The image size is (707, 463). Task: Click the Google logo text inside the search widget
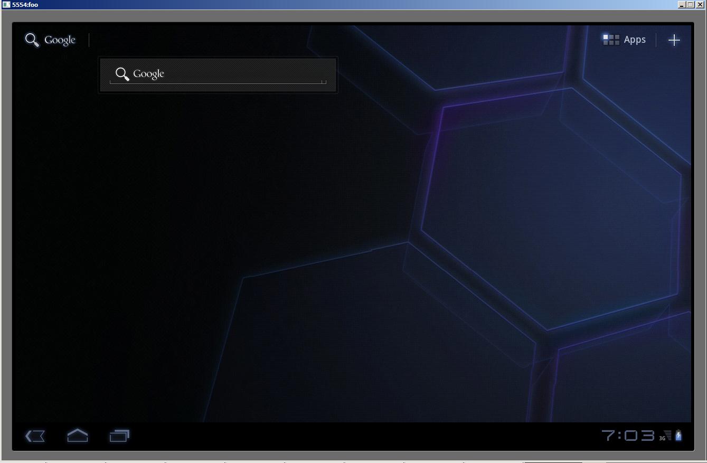point(148,74)
